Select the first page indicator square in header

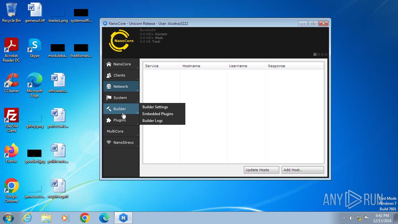[x=315, y=54]
